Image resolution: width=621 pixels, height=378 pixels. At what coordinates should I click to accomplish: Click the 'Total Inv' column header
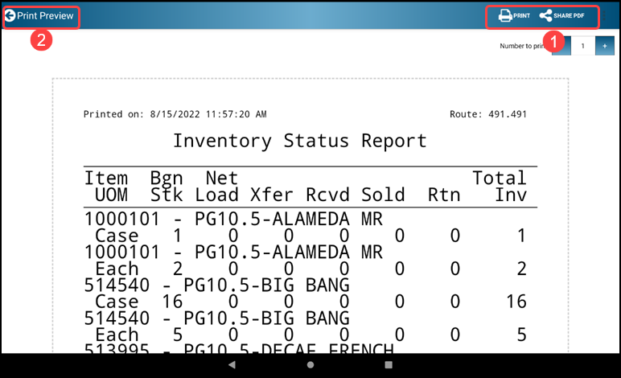[500, 187]
